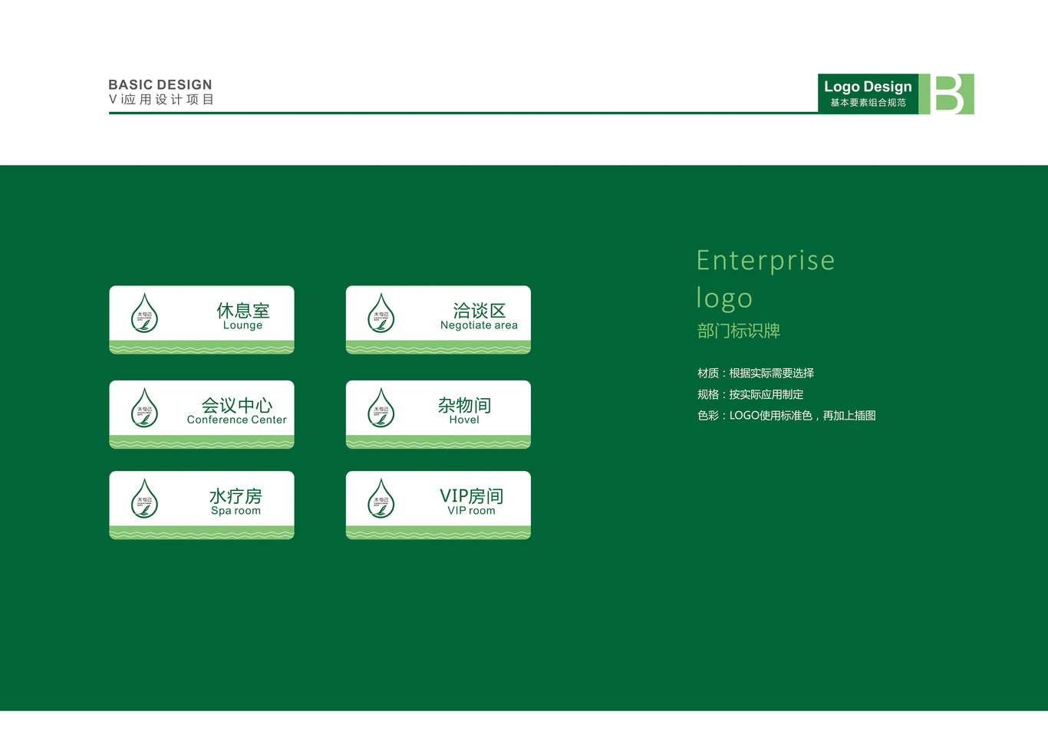This screenshot has height=741, width=1048.
Task: Click the BASIC DESIGN heading
Action: click(160, 84)
